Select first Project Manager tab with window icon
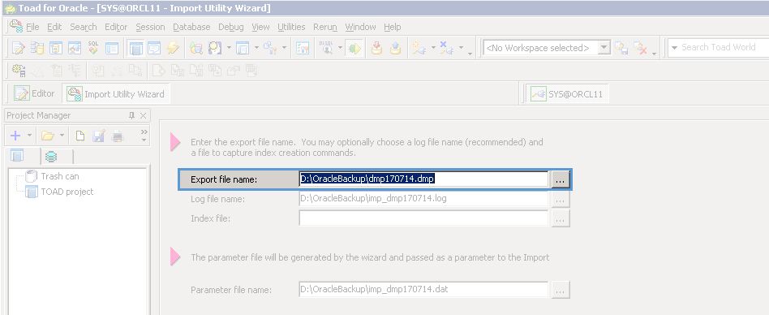Image resolution: width=769 pixels, height=315 pixels. point(18,156)
